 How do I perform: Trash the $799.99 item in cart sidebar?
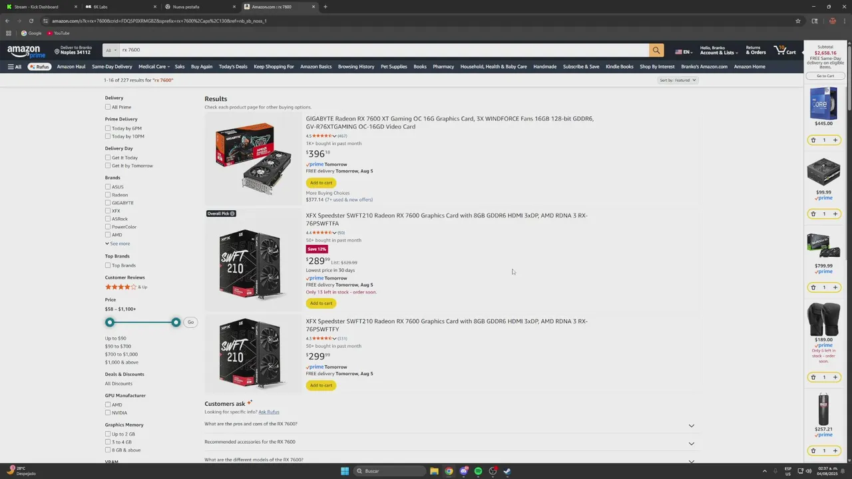coord(813,287)
